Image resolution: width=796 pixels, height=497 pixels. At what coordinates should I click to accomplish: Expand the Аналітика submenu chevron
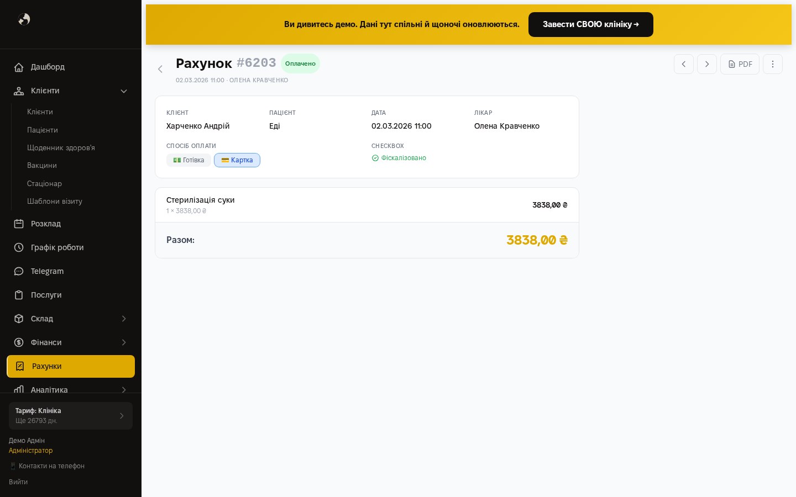pos(124,389)
